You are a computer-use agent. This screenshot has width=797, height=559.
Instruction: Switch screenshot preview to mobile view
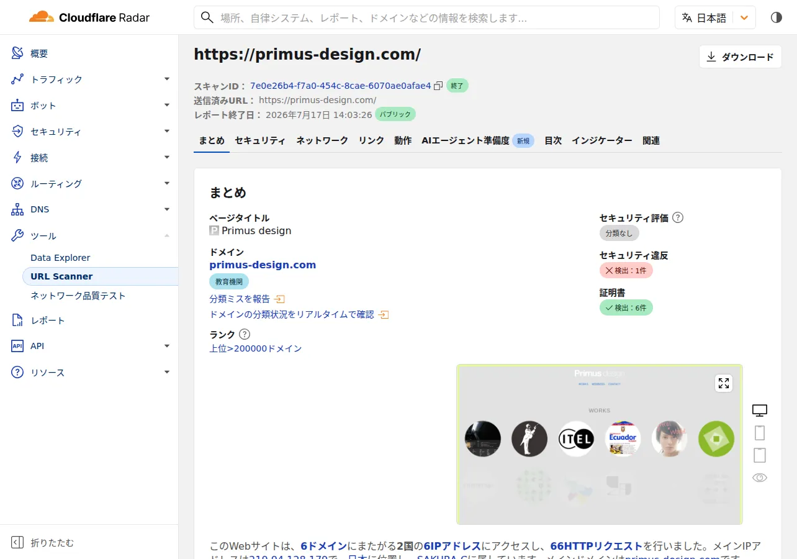[760, 433]
